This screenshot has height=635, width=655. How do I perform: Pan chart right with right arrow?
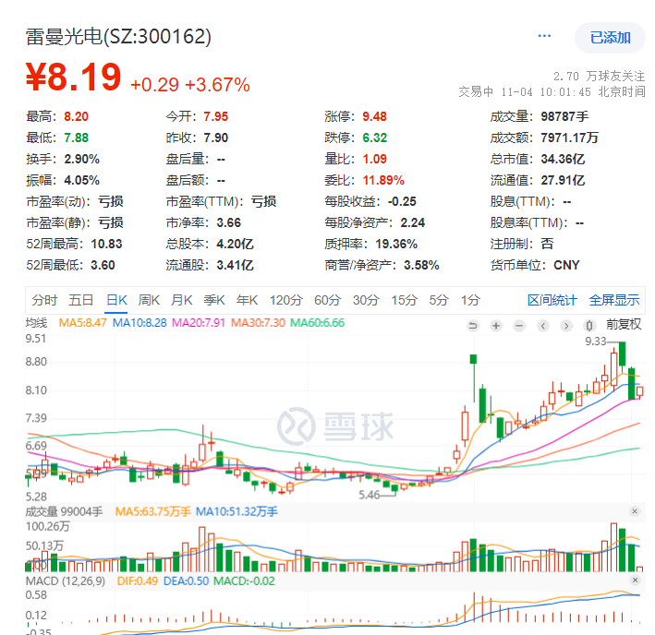(566, 326)
